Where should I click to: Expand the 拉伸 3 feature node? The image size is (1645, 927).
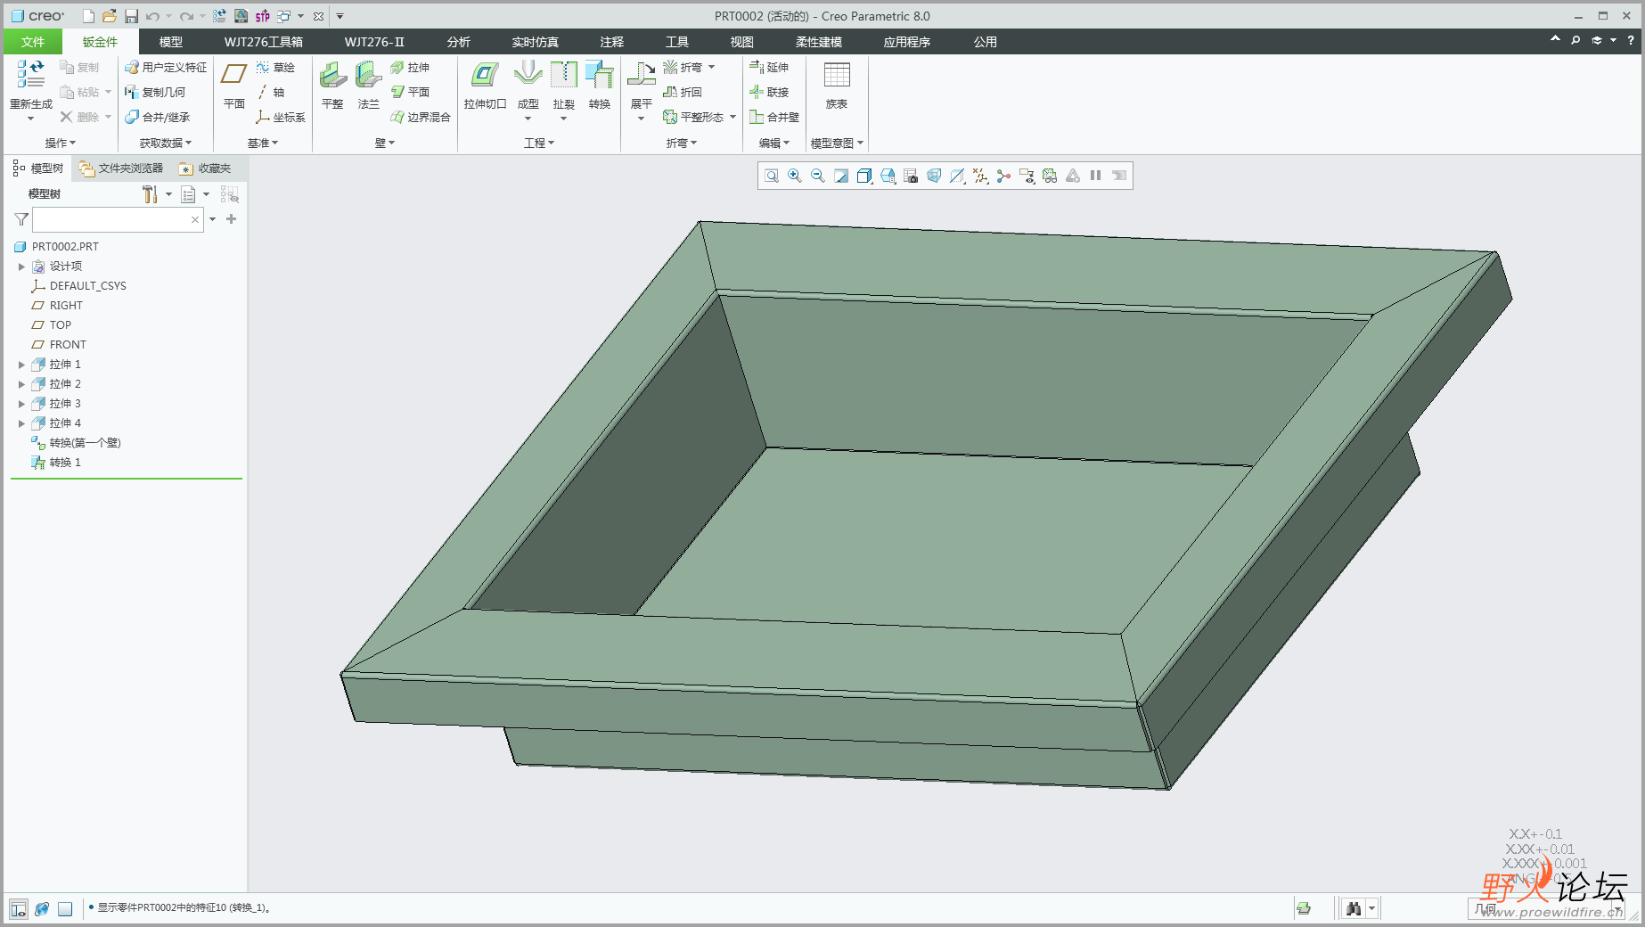(21, 404)
